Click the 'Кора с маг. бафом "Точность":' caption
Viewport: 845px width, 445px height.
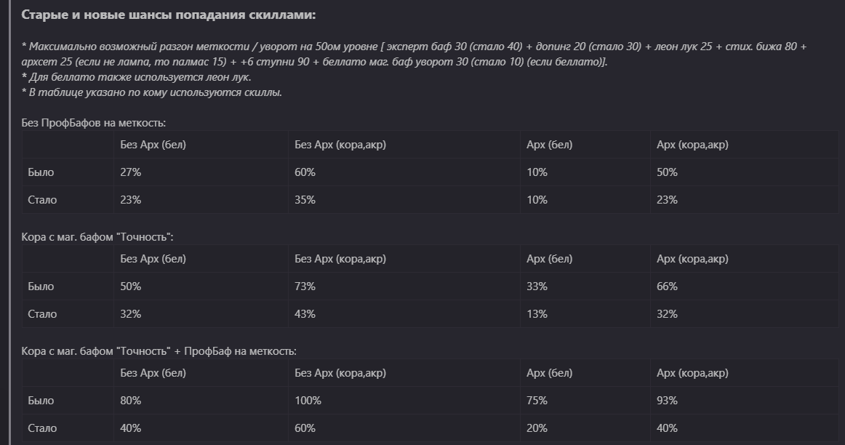(x=97, y=237)
